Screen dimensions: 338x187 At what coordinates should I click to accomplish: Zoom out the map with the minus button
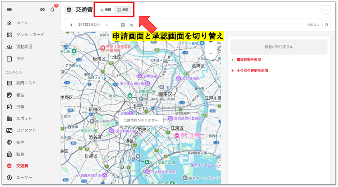(x=211, y=54)
